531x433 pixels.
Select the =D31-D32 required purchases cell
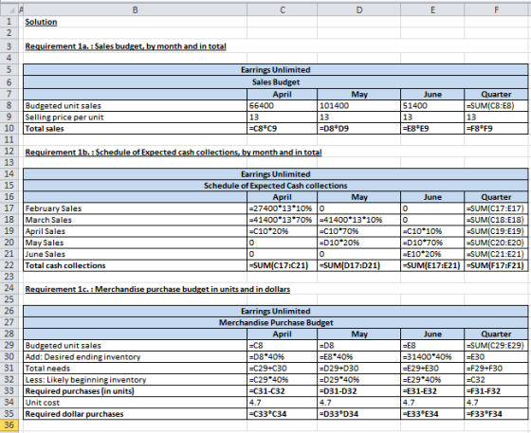[x=359, y=391]
